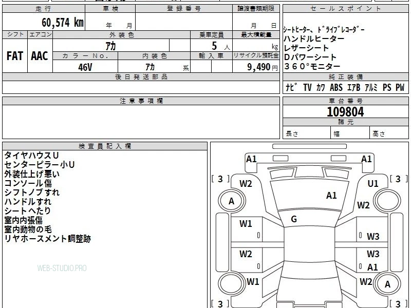This screenshot has height=308, width=411.
Task: Select chassis number 109804
Action: coord(345,112)
